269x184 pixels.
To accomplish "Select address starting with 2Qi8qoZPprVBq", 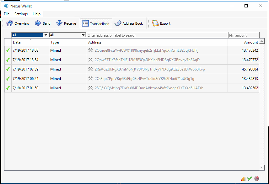I will 144,79.
